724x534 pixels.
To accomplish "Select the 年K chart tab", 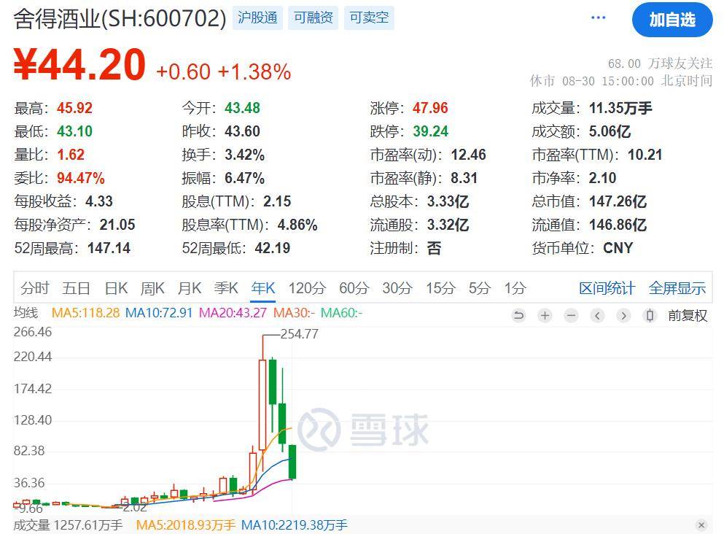I will click(x=263, y=288).
